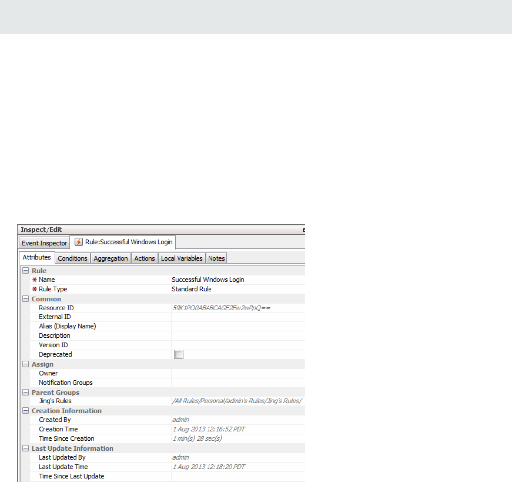Click the External ID value field
Viewport: 512px width, 482px height.
point(238,317)
